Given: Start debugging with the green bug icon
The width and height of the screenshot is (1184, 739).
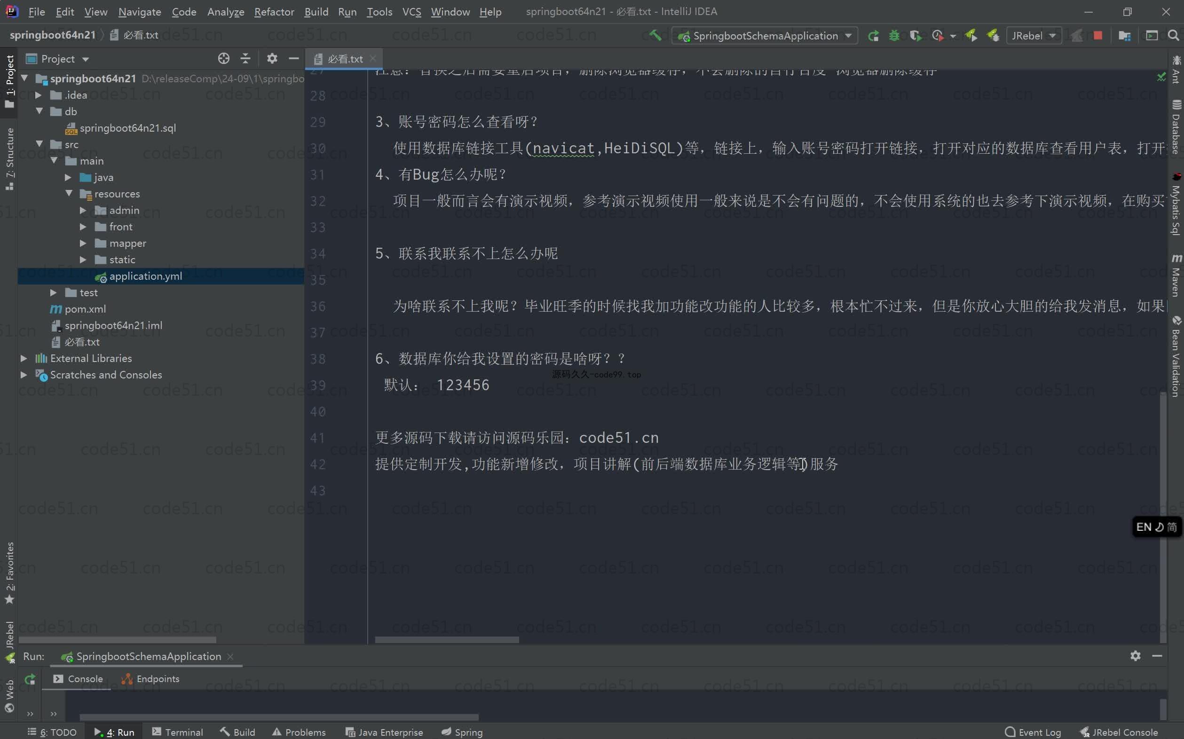Looking at the screenshot, I should [x=894, y=36].
